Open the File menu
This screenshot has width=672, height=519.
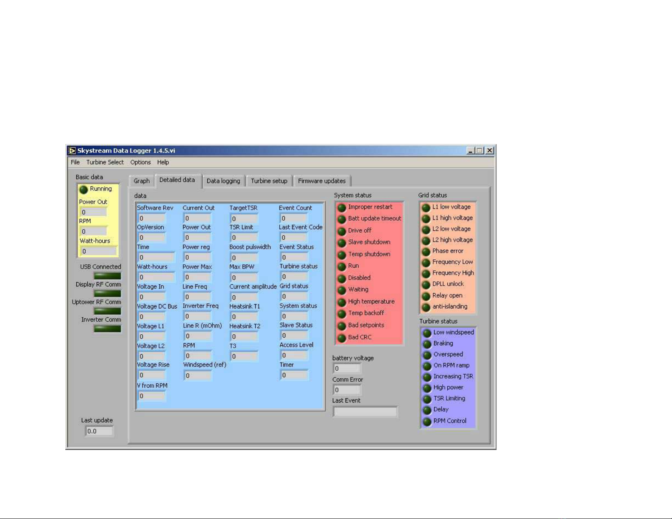(75, 162)
